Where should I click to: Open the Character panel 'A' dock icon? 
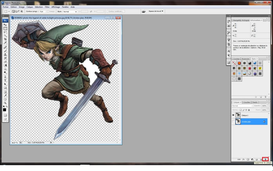tap(229, 51)
